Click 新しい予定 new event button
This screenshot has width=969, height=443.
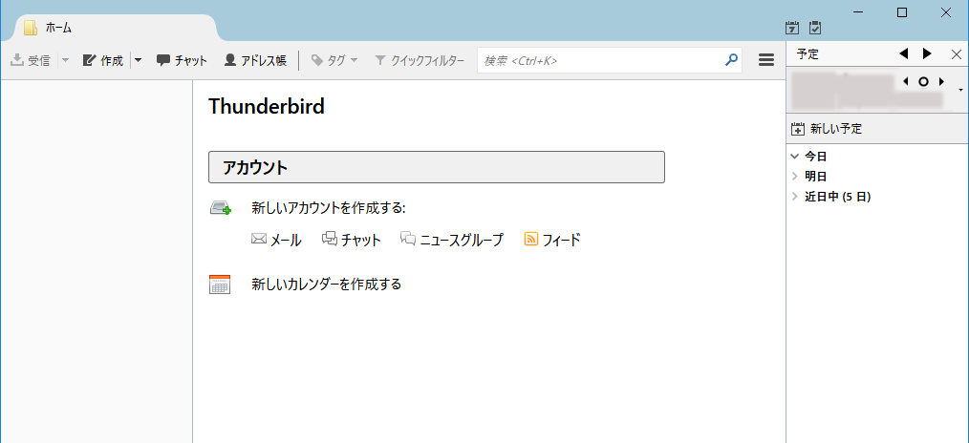click(827, 129)
